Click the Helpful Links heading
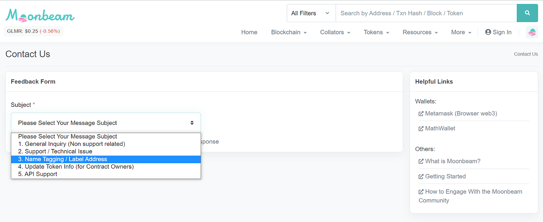543x222 pixels. coord(434,82)
